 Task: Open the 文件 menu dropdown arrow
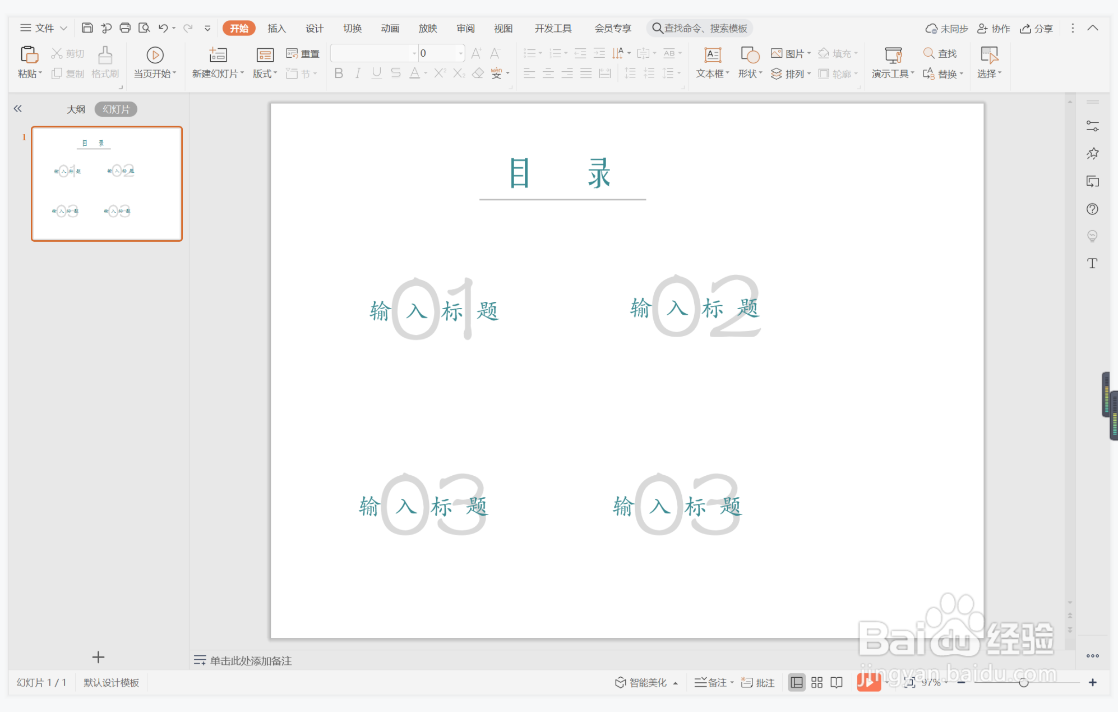[64, 28]
